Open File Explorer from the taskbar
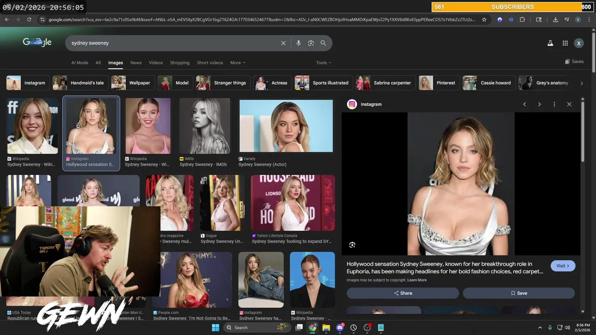This screenshot has width=596, height=335. (x=326, y=328)
